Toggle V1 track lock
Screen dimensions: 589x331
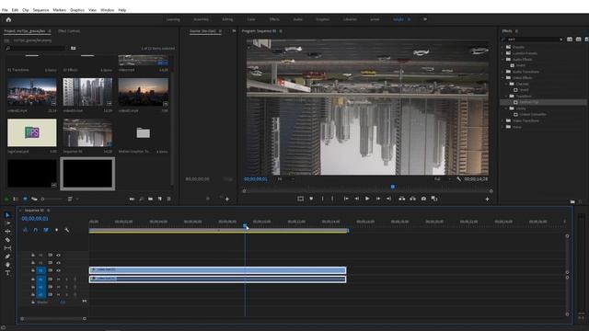pyautogui.click(x=33, y=270)
